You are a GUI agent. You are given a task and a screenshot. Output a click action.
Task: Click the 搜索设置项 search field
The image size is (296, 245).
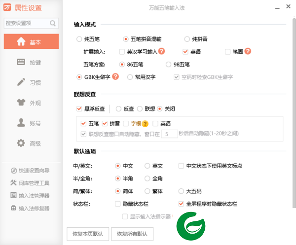[31, 23]
